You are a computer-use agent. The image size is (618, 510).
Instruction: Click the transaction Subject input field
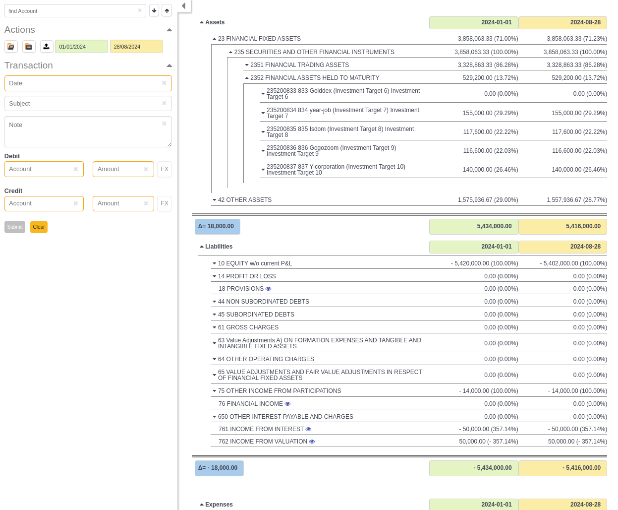(84, 104)
